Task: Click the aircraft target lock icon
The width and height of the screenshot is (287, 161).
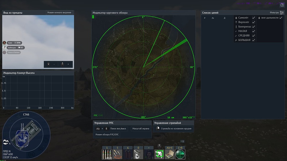Action: 159,154
